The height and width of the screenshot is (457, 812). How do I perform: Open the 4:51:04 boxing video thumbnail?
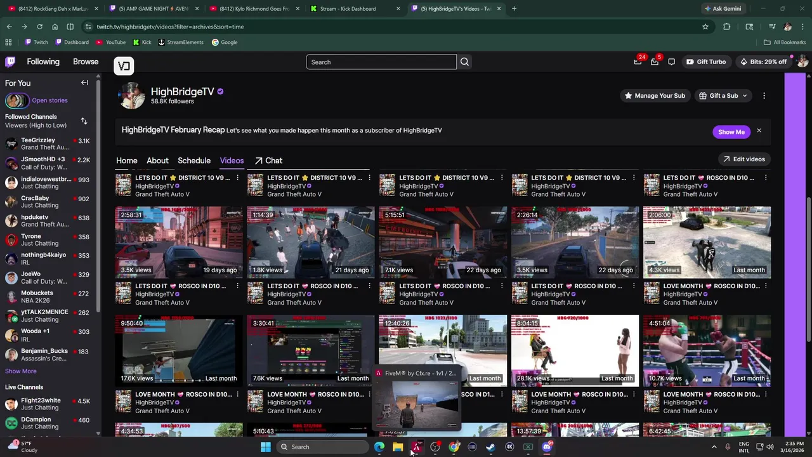point(707,350)
